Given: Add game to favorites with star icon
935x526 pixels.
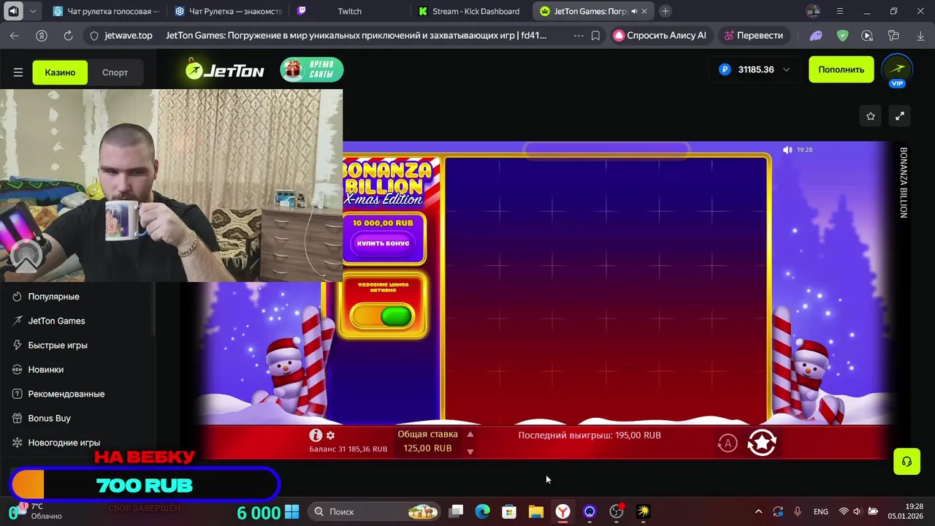Looking at the screenshot, I should coord(871,116).
